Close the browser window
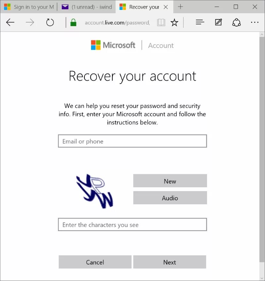265x281 pixels. (255, 7)
